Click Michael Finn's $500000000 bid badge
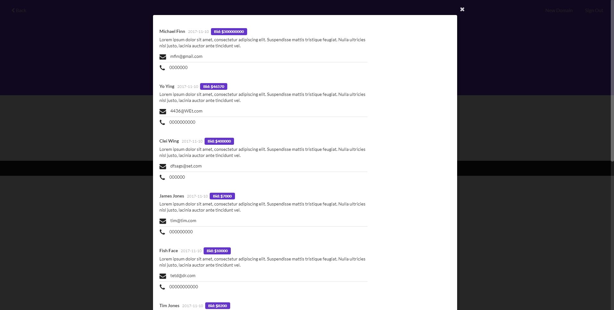This screenshot has height=310, width=614. [x=229, y=32]
